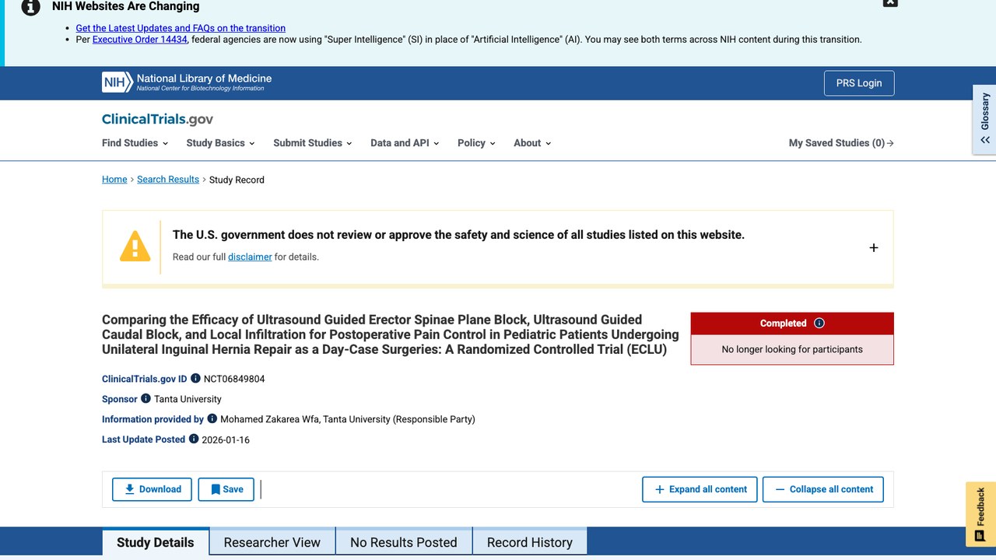Download the study record
996x560 pixels.
coord(153,489)
